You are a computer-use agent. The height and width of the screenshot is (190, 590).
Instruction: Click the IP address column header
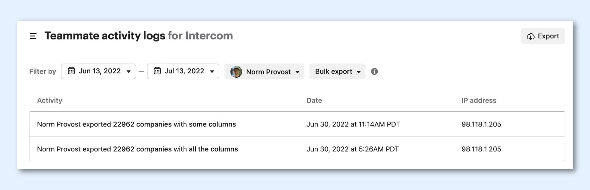[x=479, y=101]
